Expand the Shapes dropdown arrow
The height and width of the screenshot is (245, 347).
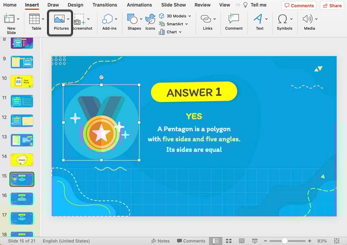141,19
